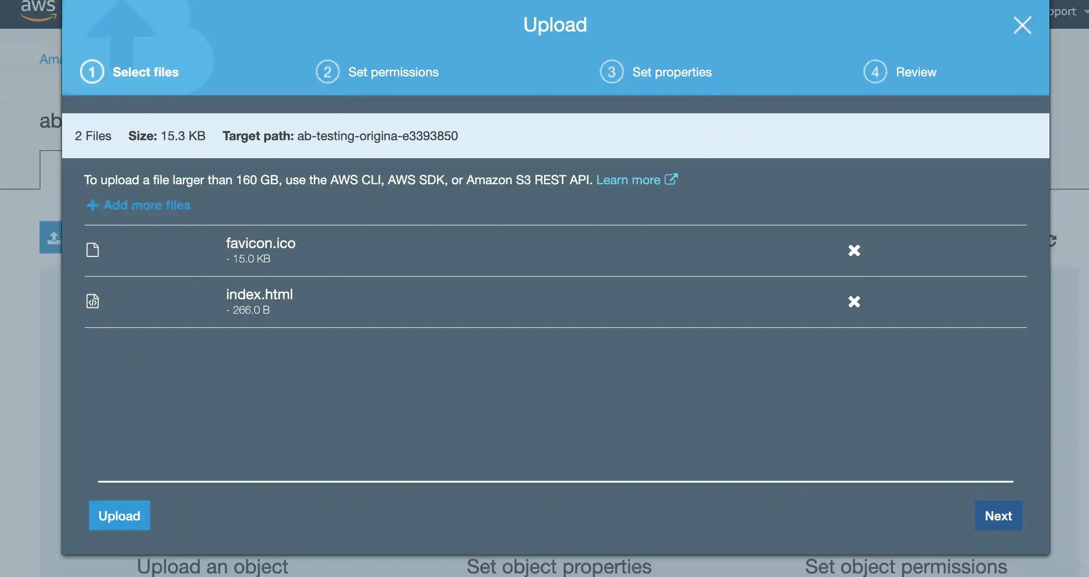Select the Set permissions step

coord(393,71)
